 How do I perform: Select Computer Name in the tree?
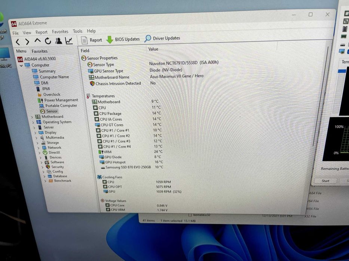pyautogui.click(x=51, y=77)
